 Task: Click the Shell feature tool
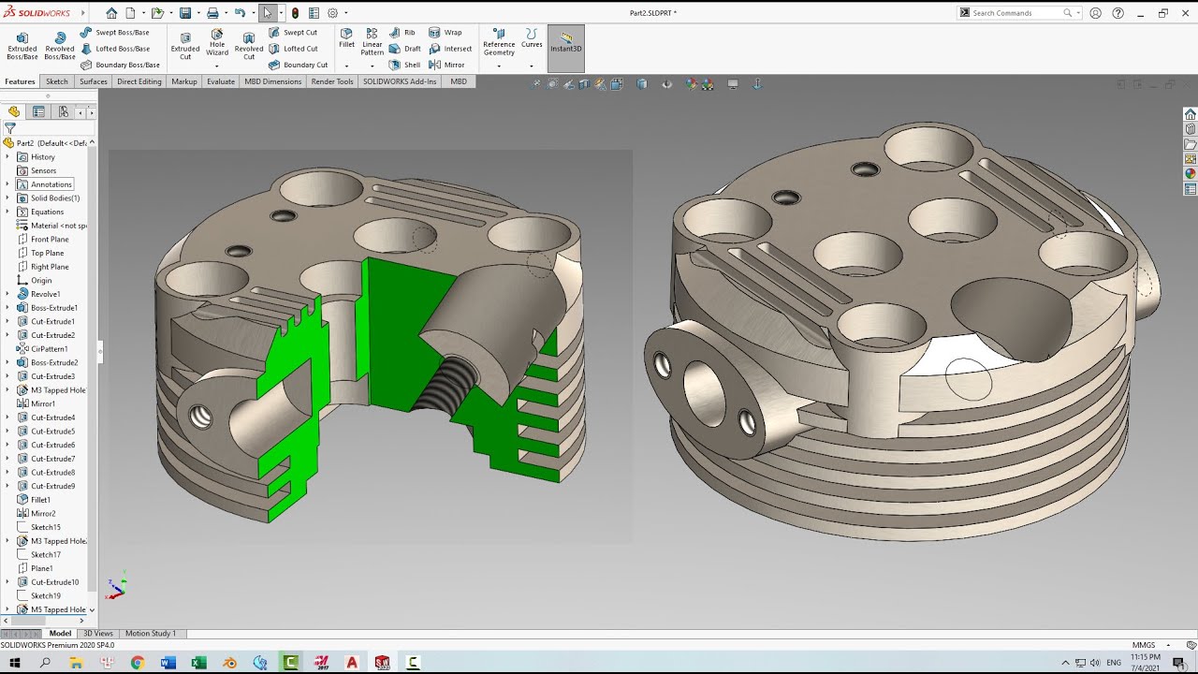405,65
